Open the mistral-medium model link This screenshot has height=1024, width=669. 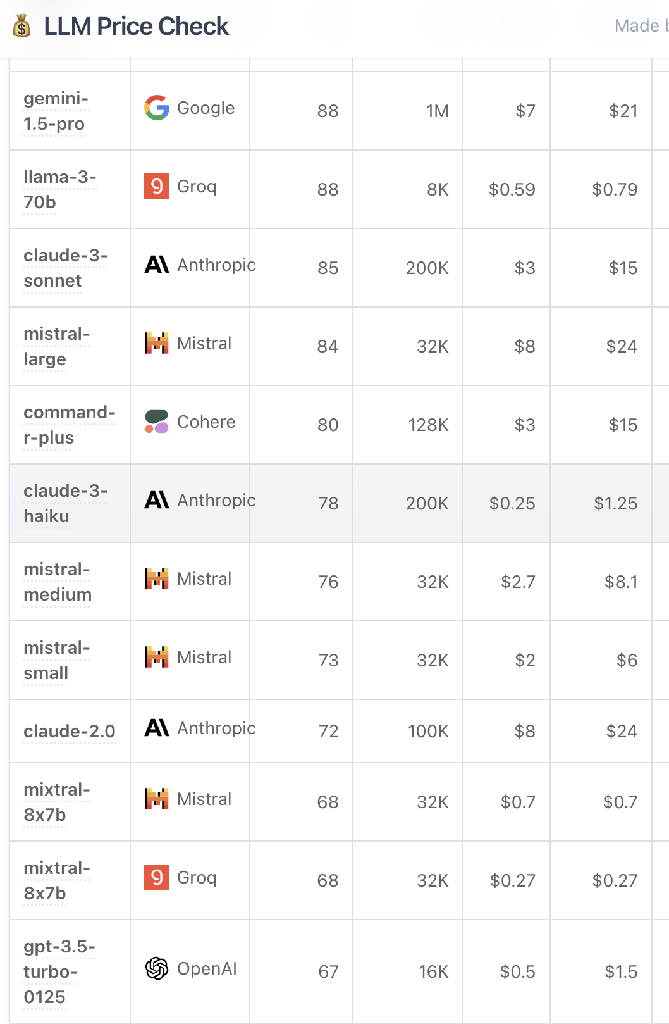tap(58, 582)
